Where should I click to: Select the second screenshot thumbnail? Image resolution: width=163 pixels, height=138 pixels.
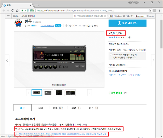pyautogui.click(x=48, y=93)
